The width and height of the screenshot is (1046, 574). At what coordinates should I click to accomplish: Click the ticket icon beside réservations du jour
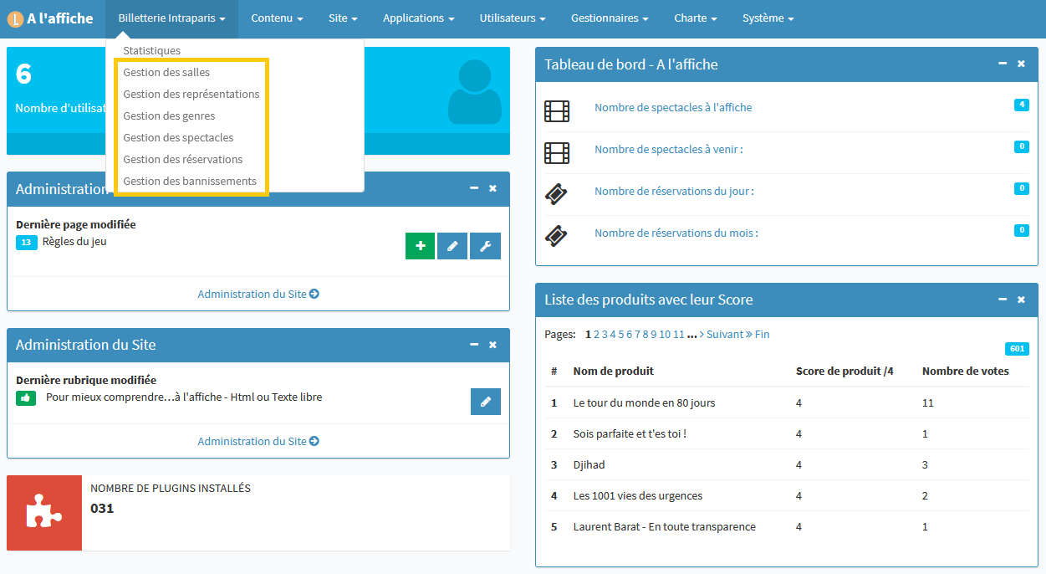(x=557, y=194)
